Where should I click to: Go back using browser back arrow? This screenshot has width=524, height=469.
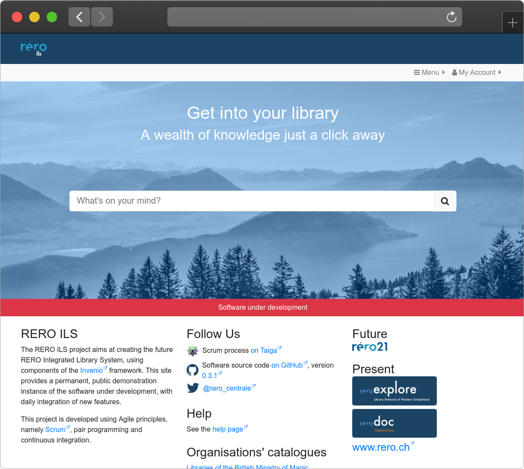pos(79,17)
